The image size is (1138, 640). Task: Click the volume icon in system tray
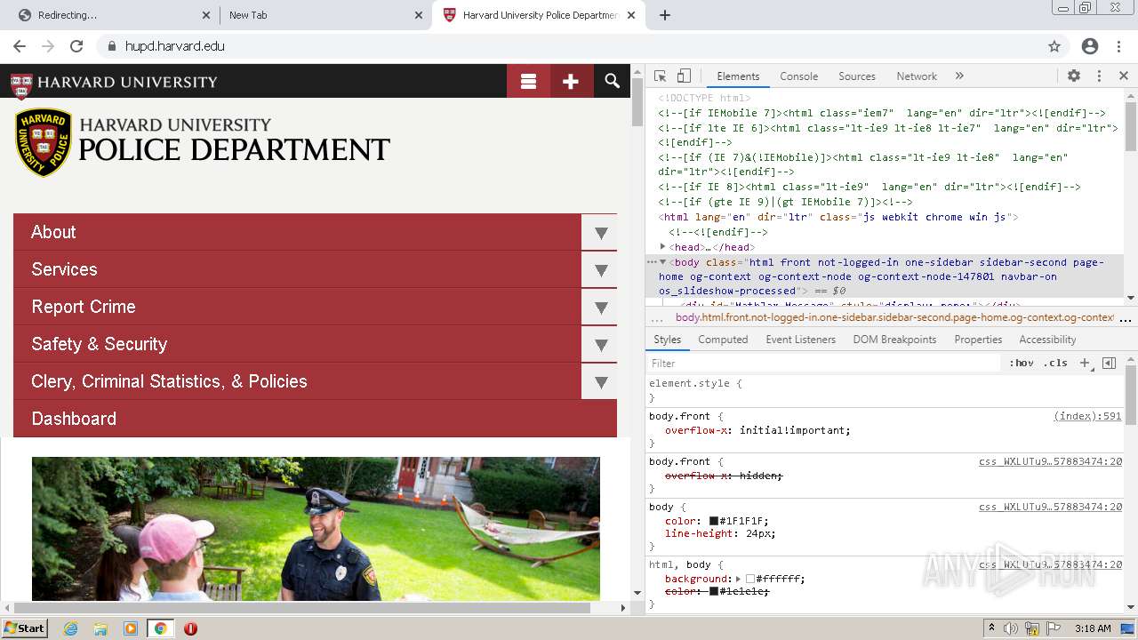tap(1011, 628)
